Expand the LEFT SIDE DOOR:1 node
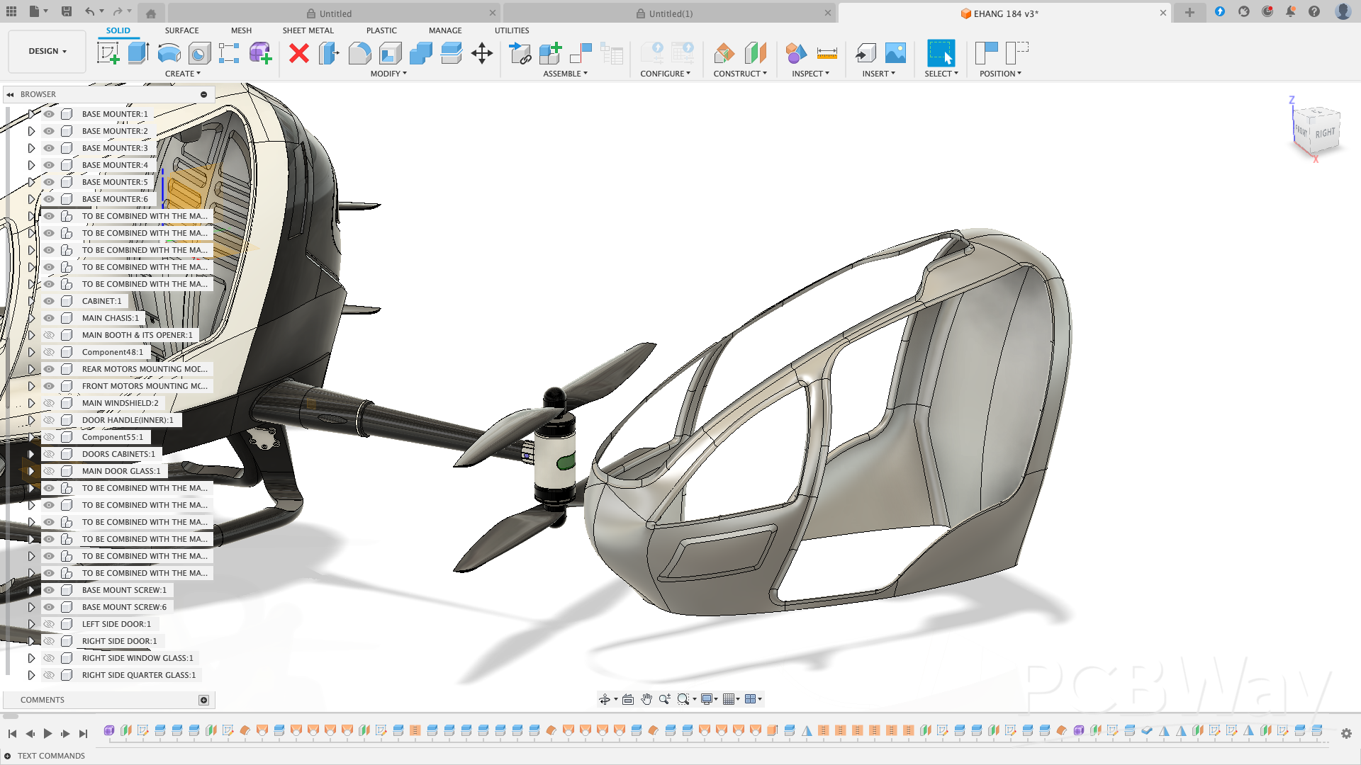Image resolution: width=1361 pixels, height=765 pixels. click(31, 624)
